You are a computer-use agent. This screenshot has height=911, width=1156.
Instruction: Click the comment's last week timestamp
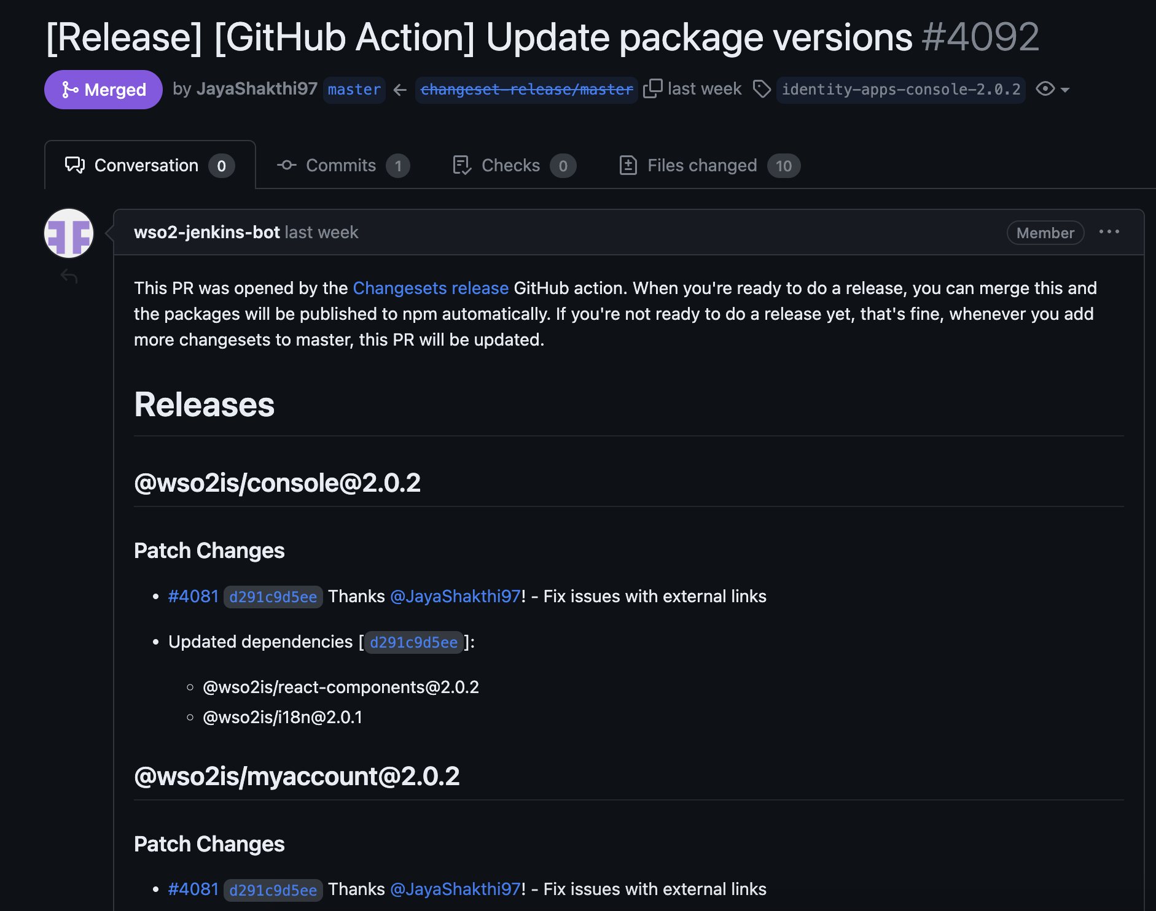tap(322, 232)
